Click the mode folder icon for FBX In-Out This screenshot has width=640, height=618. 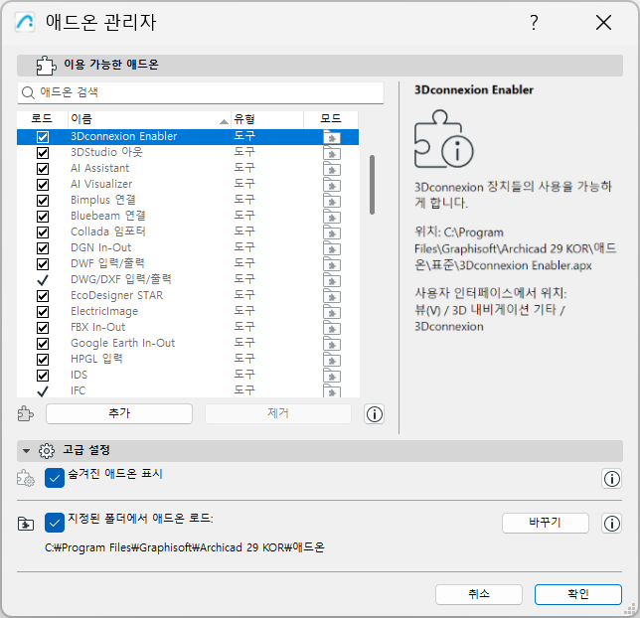point(332,328)
